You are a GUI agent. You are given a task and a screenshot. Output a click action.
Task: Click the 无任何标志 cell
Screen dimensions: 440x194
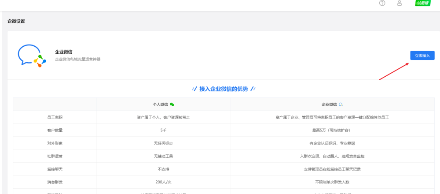[163, 143]
